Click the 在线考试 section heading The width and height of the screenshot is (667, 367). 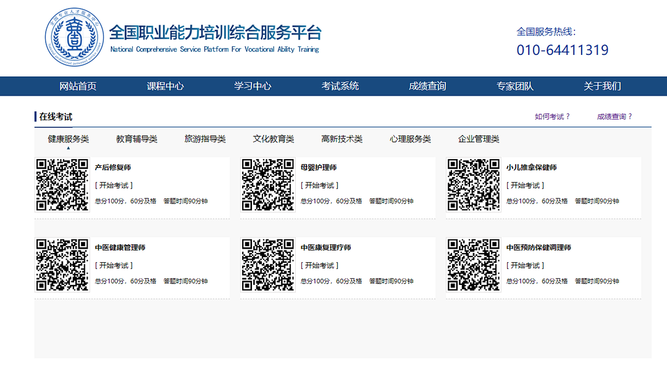[x=56, y=117]
